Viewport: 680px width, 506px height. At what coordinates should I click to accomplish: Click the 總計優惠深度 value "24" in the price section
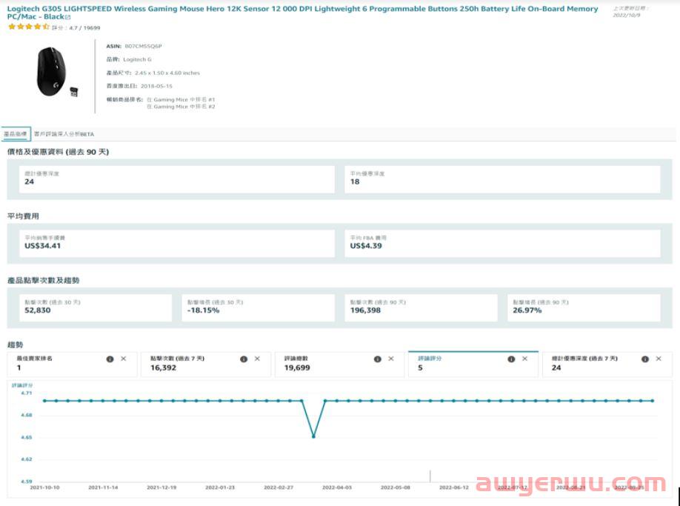click(30, 182)
